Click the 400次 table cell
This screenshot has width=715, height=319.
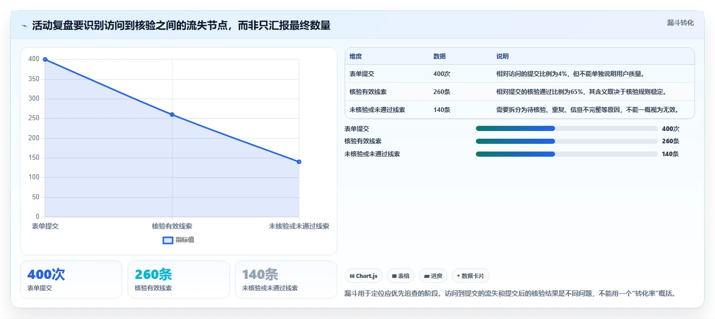[x=441, y=74]
